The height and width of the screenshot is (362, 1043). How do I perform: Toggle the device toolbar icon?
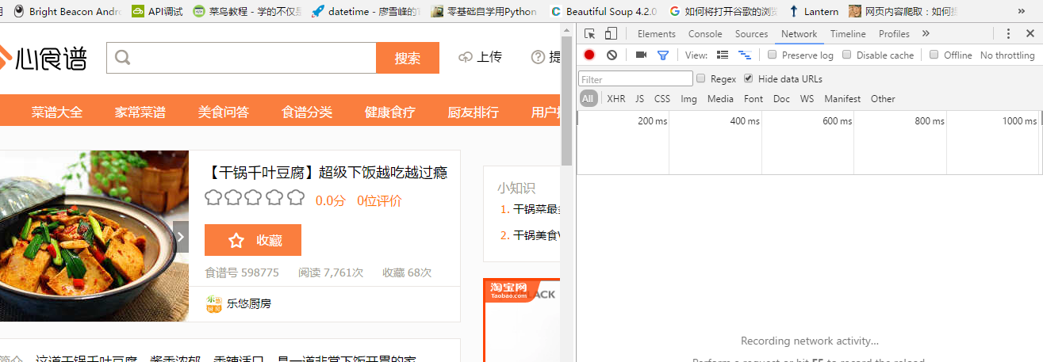[611, 34]
